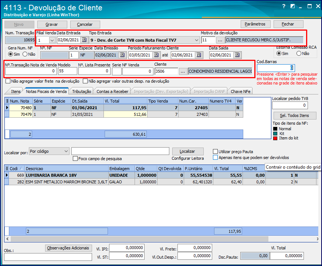The width and height of the screenshot is (322, 266).
Task: Select Sim for Gera Num. NF
Action: tap(10, 54)
